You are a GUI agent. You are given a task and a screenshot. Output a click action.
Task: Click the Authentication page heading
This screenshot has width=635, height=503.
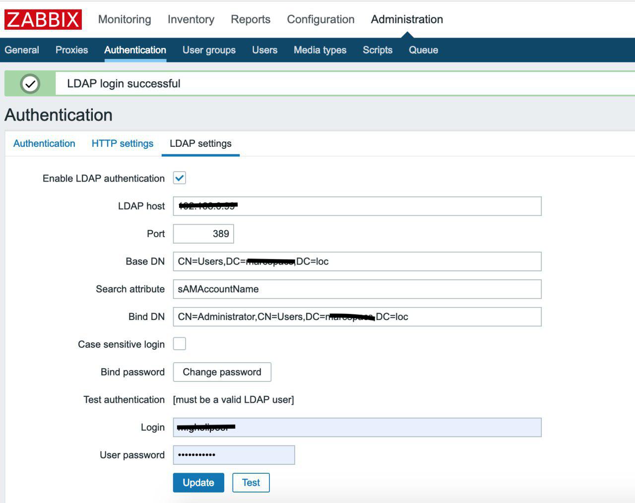(x=59, y=115)
